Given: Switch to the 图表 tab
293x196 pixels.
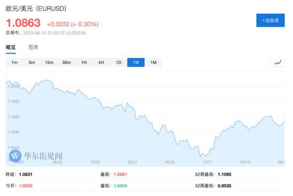Looking at the screenshot, I should (x=33, y=47).
